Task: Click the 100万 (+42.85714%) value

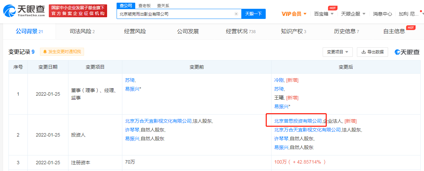Action: 300,162
